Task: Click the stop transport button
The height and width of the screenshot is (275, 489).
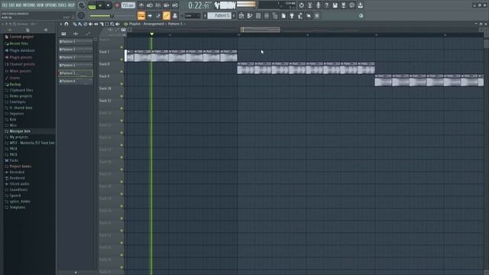Action: pos(108,5)
